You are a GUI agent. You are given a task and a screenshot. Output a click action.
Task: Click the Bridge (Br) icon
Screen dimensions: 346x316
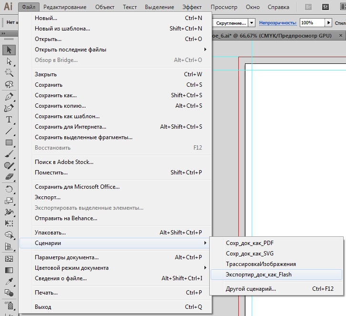308,7
